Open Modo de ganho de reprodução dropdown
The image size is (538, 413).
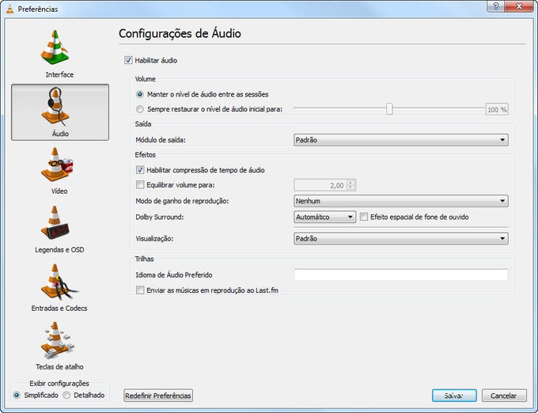pos(401,201)
